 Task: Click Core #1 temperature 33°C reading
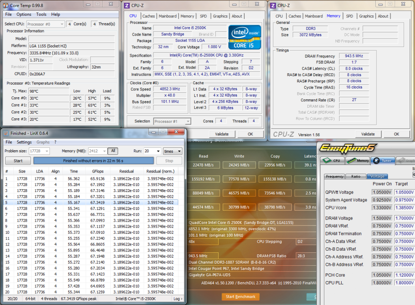(x=49, y=105)
